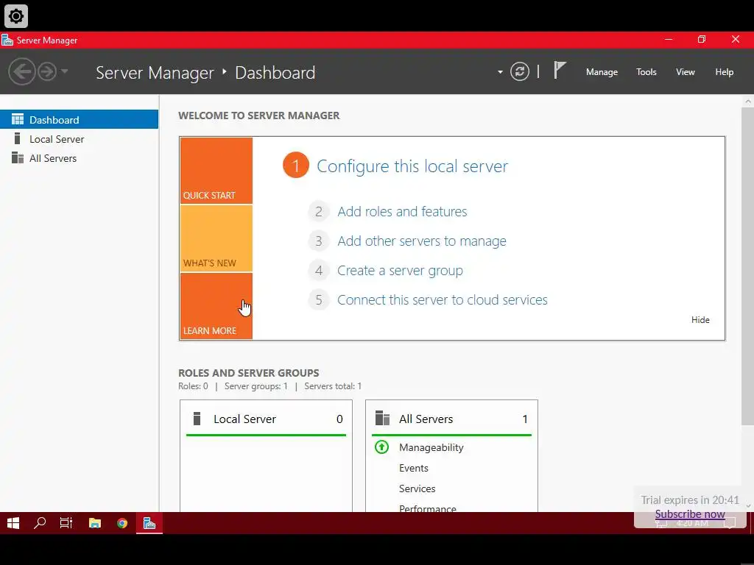Open the View menu

point(686,72)
